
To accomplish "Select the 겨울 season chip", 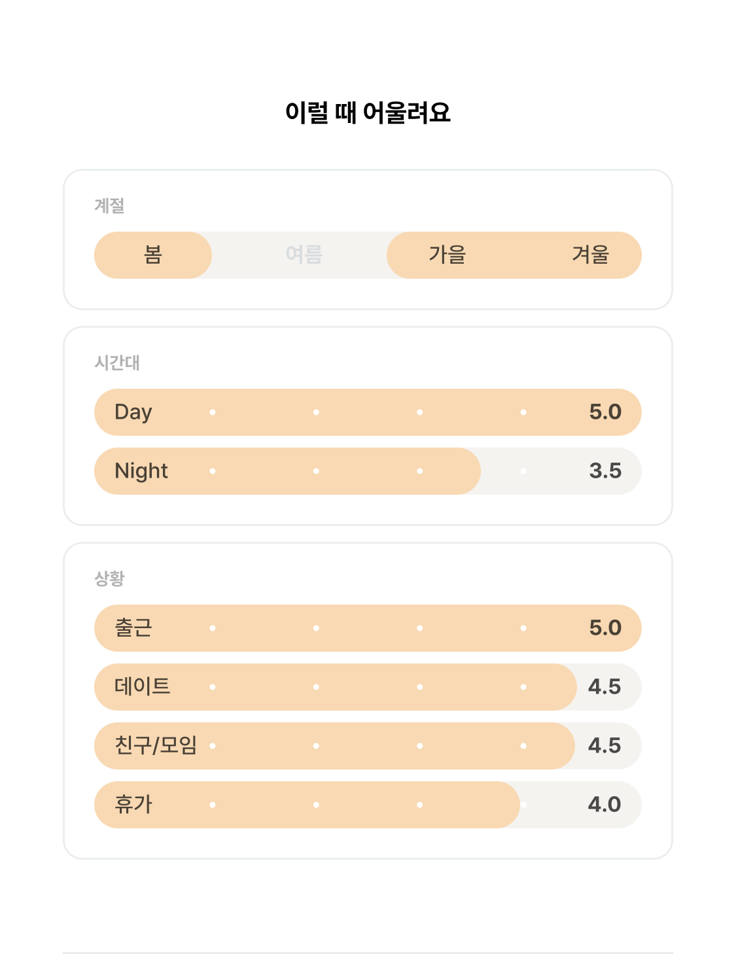I will pyautogui.click(x=591, y=255).
